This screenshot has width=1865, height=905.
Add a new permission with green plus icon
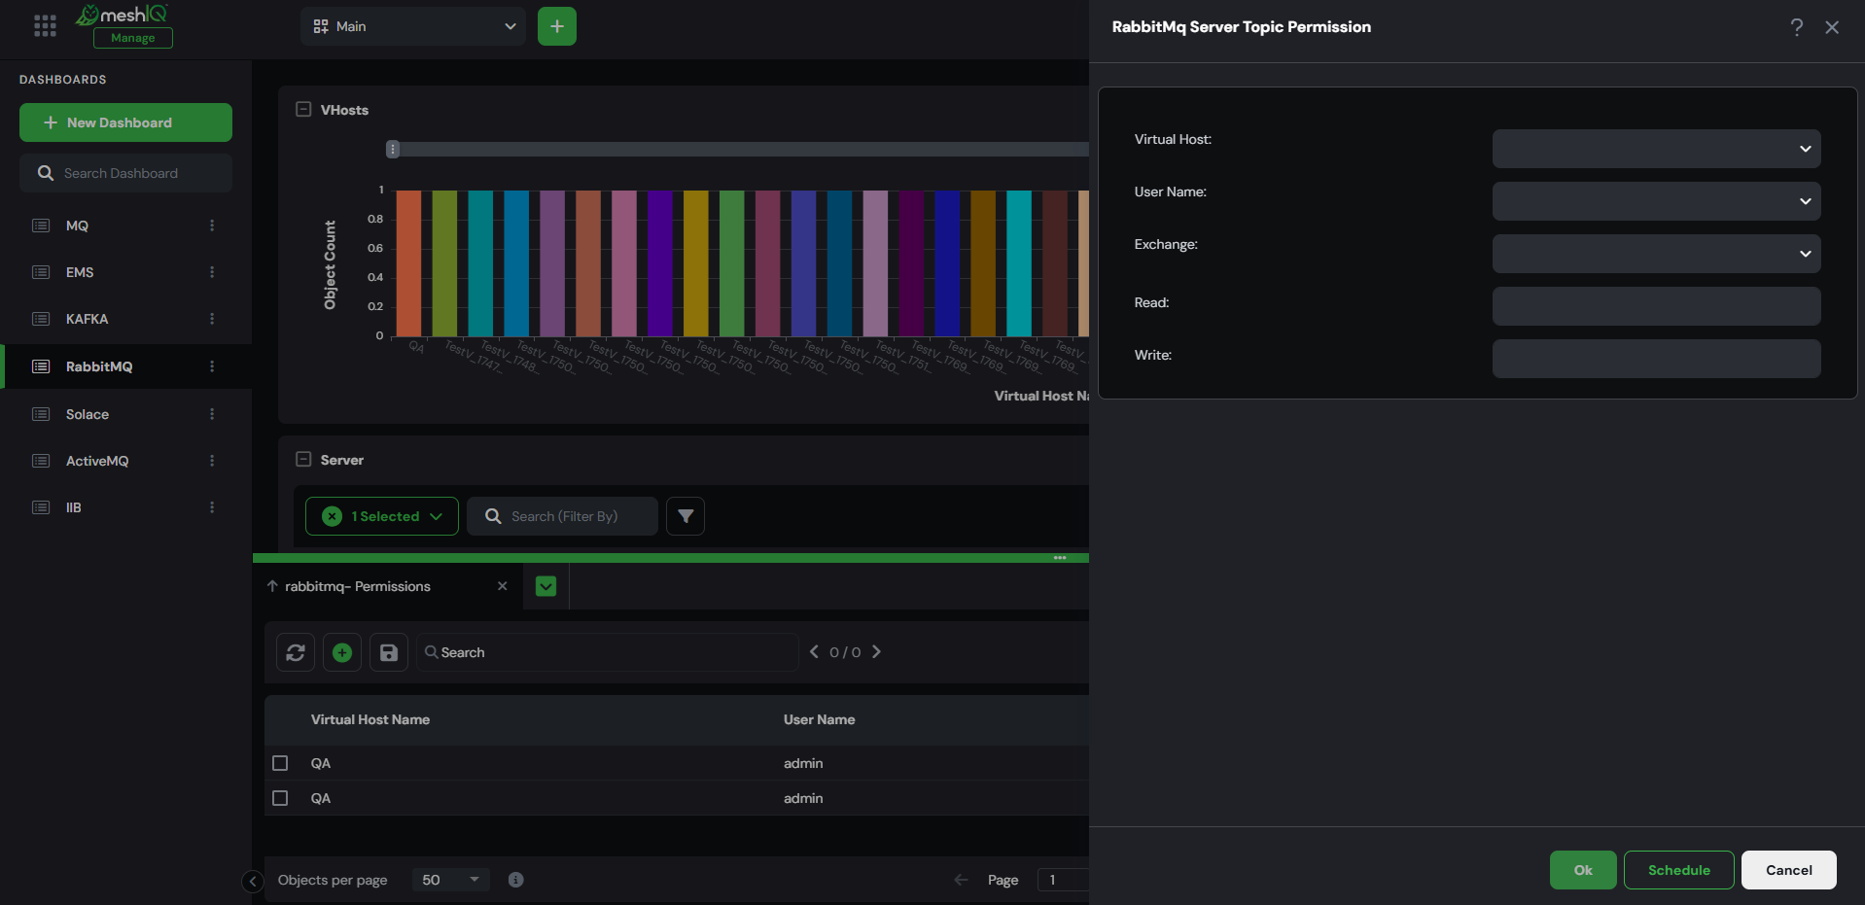tap(342, 652)
